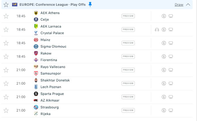197x121 pixels.
Task: Collapse the Conference League section chevron
Action: pos(188,5)
